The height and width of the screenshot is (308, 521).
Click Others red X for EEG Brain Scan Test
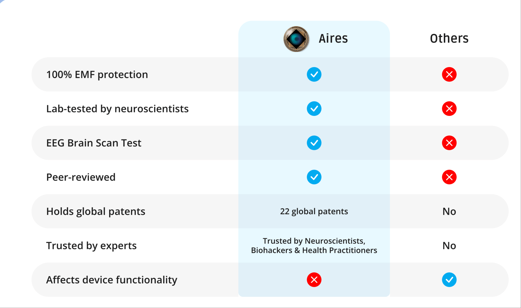coord(449,143)
